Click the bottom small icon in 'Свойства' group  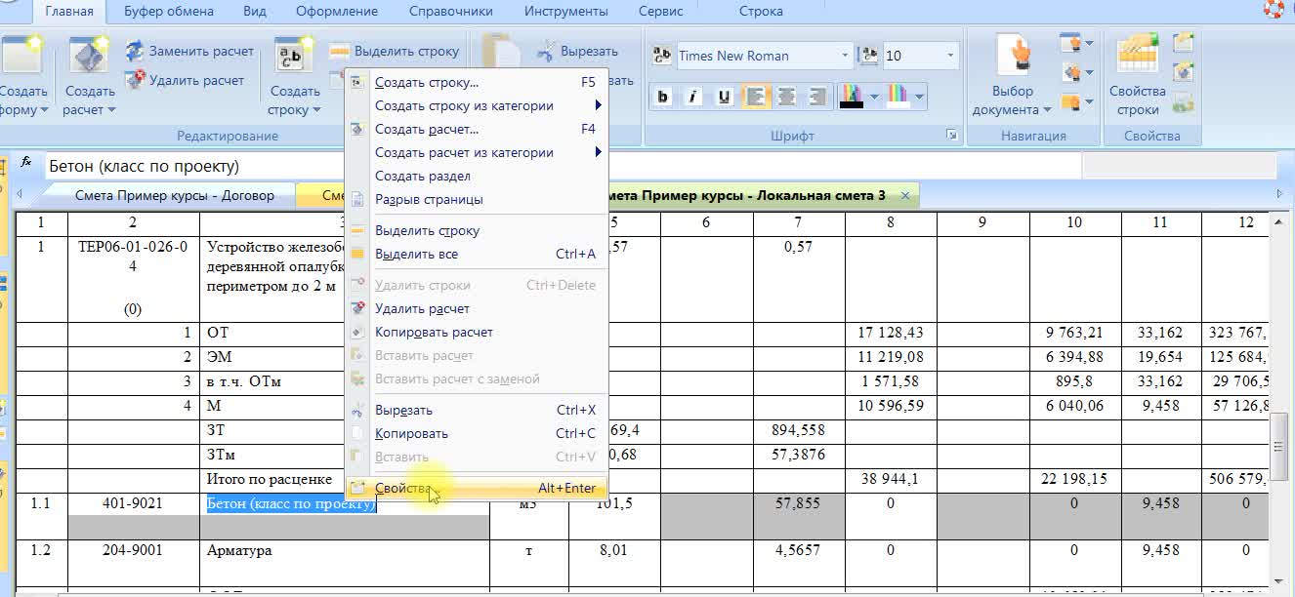[1184, 101]
